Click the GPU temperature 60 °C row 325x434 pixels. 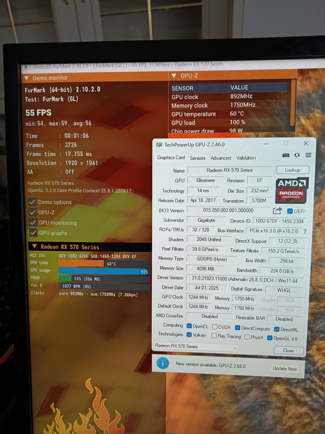229,114
